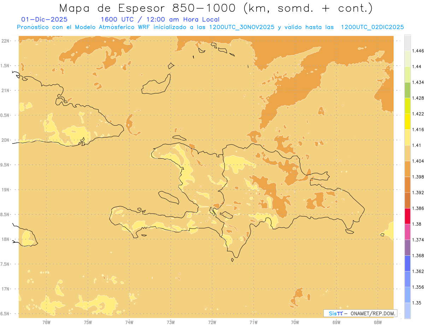Pick the orange legend swatch between 1.398 and 1.404

[407, 169]
